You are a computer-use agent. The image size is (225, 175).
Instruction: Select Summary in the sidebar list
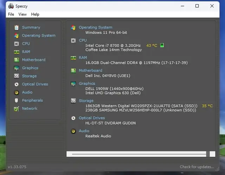click(31, 27)
